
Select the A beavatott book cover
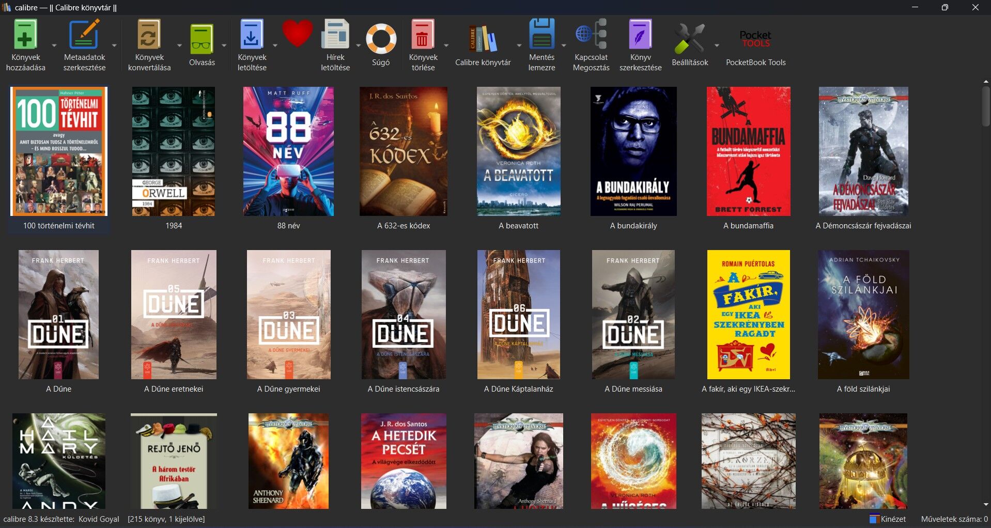point(518,151)
